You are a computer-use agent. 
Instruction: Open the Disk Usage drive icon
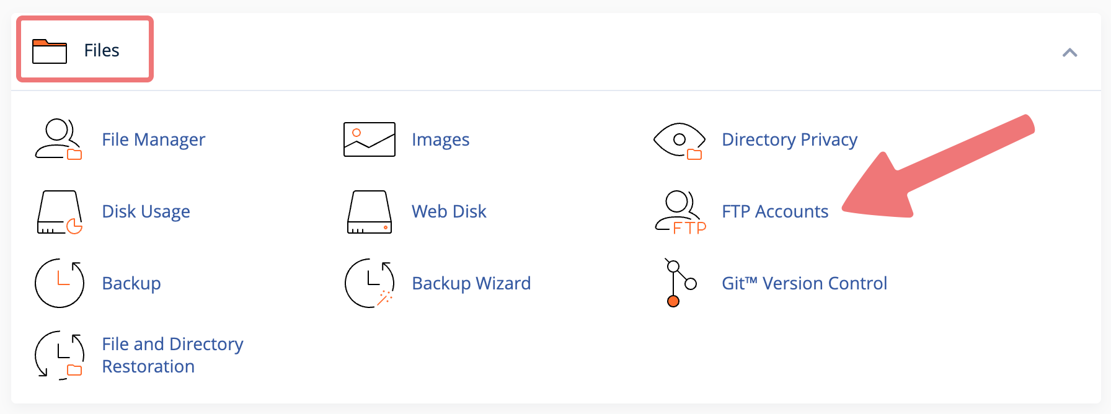[x=60, y=212]
